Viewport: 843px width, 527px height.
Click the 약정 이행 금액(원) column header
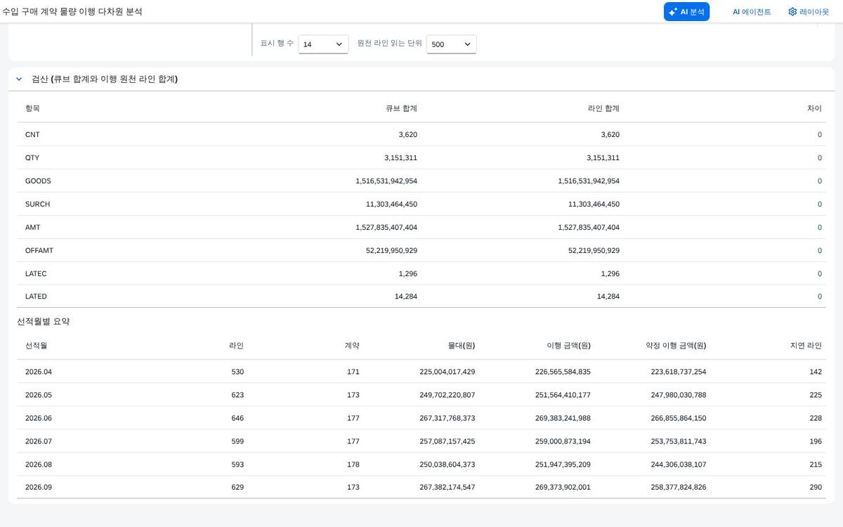[676, 345]
